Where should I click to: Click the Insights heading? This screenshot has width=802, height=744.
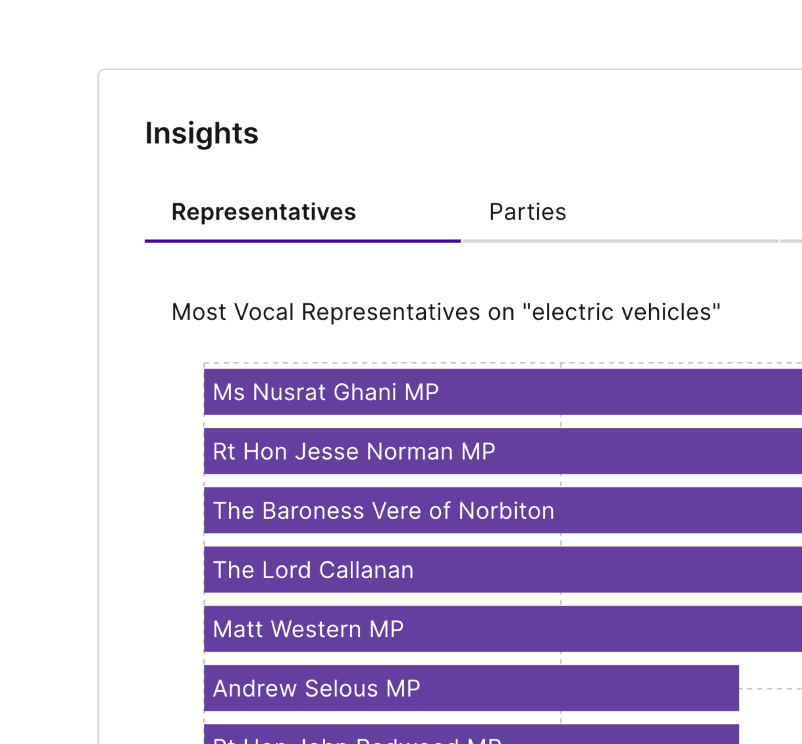[201, 133]
